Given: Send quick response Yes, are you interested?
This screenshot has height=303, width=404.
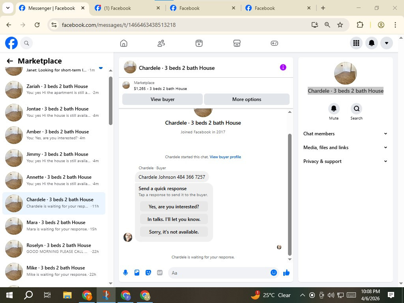Looking at the screenshot, I should click(x=174, y=207).
